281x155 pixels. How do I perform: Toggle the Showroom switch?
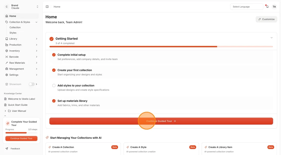[32, 84]
